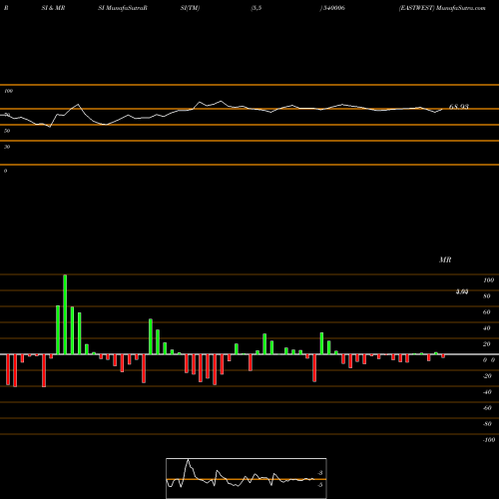The image size is (499, 499).
Task: Click the MR axis '-40' label
Action: point(487,392)
